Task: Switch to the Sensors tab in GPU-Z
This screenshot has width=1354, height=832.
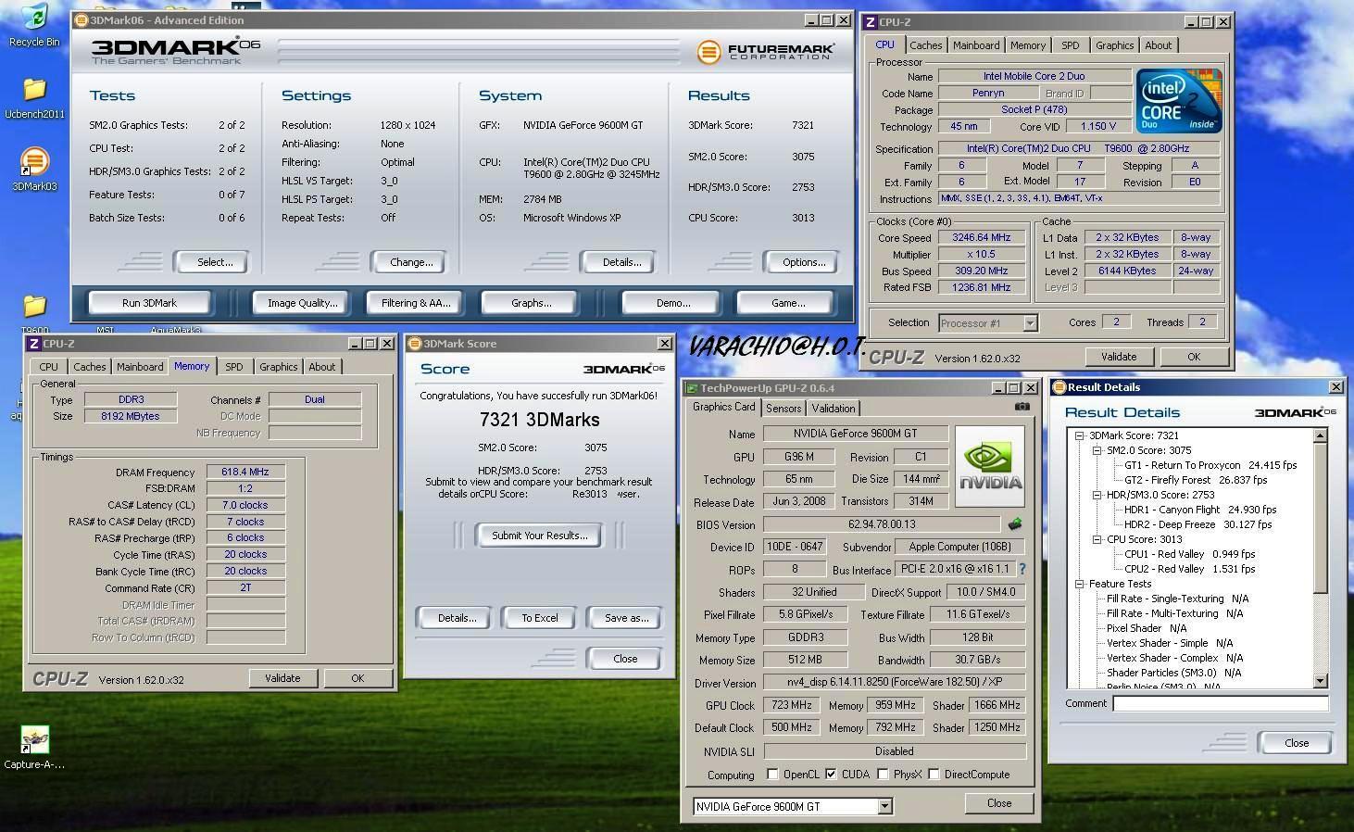Action: [784, 409]
